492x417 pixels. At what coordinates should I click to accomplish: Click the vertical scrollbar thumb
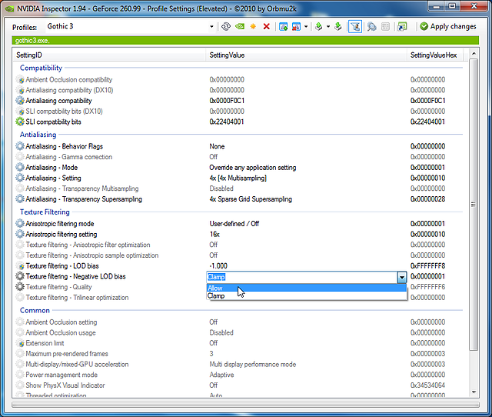(x=474, y=205)
